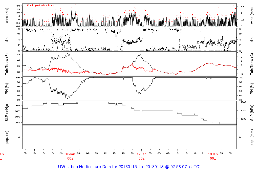Click the '1035' hPa tick label
259x177 pixels.
[x=243, y=119]
